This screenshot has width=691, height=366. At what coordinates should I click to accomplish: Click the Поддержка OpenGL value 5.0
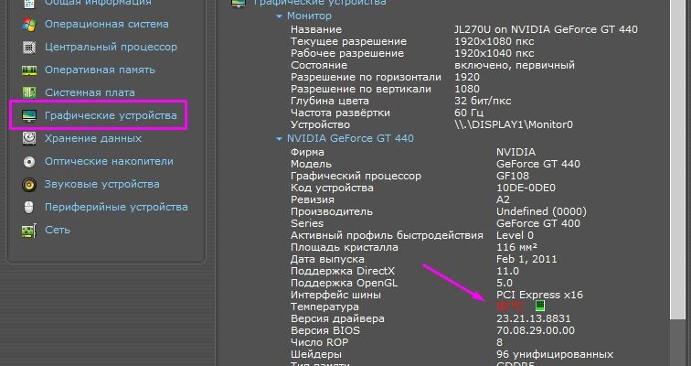coord(505,283)
